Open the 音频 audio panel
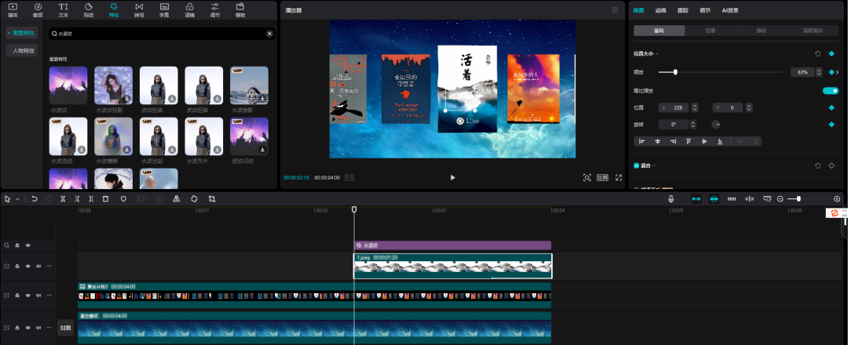848x345 pixels. pos(38,9)
